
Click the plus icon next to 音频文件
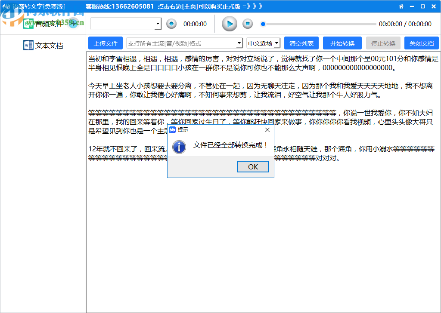(x=72, y=24)
